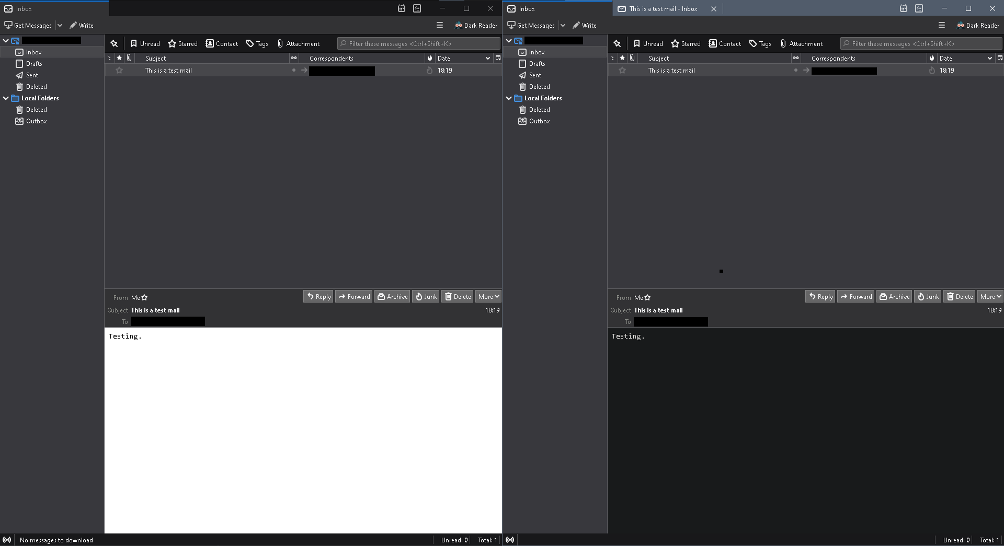Open tasks icon in left window
1004x546 pixels.
(x=417, y=8)
